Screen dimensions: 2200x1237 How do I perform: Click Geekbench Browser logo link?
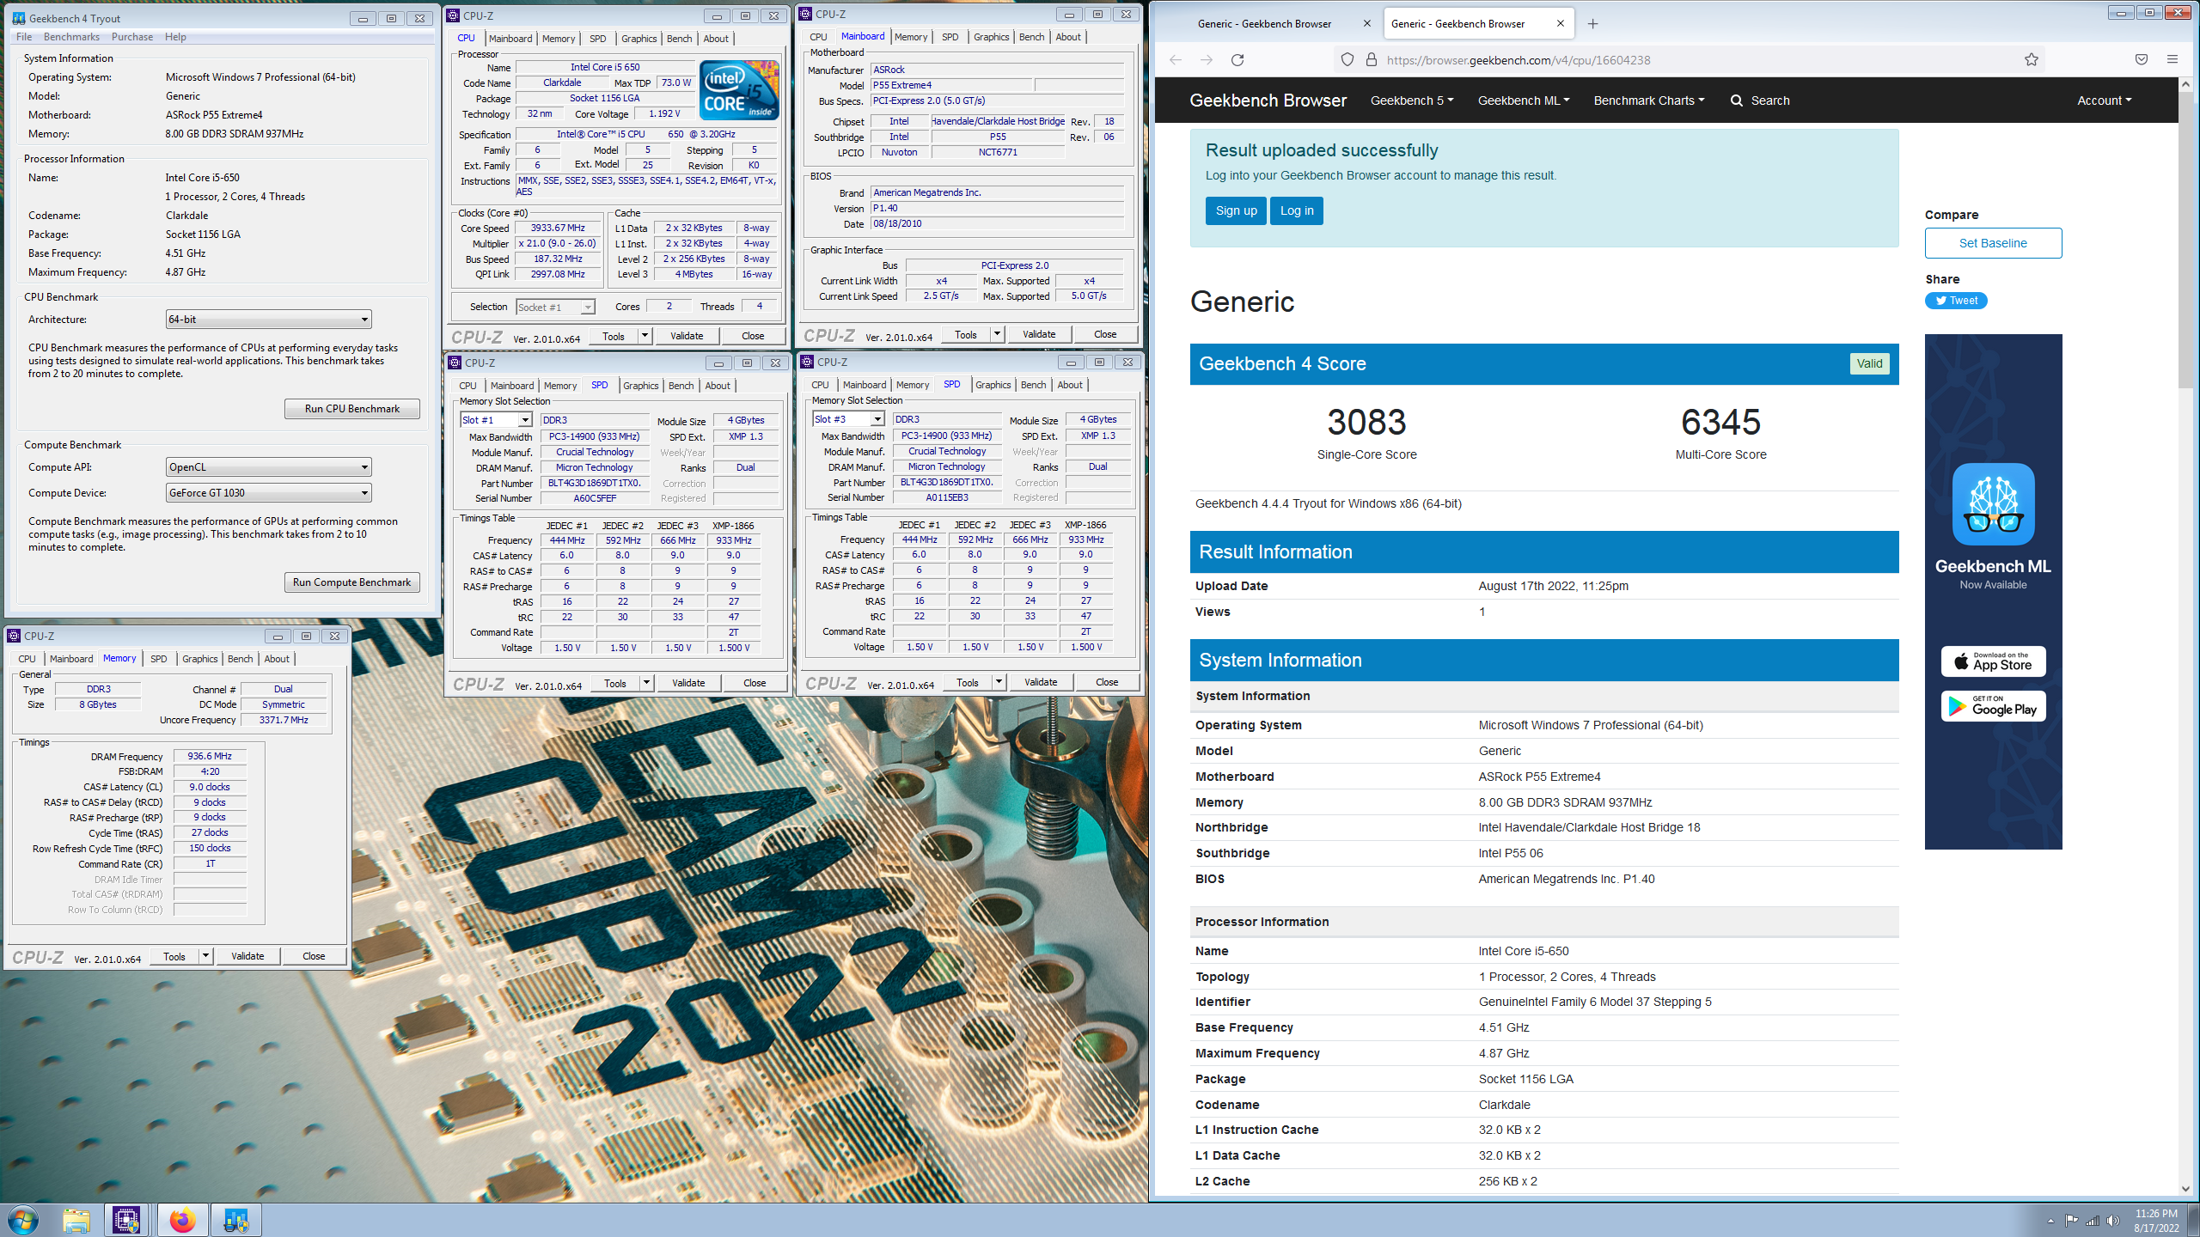(1268, 101)
